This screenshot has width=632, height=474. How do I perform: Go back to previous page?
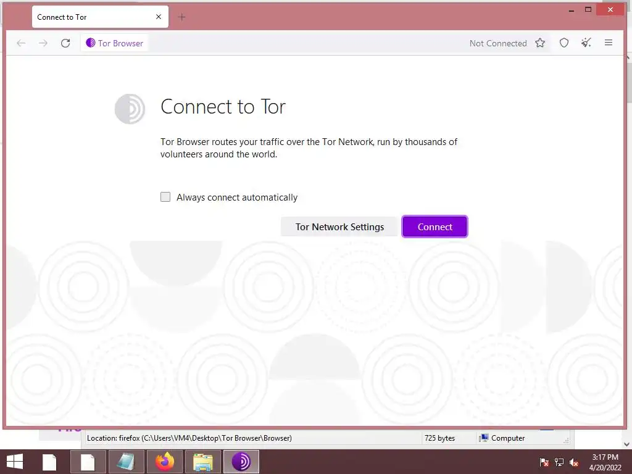click(x=21, y=43)
